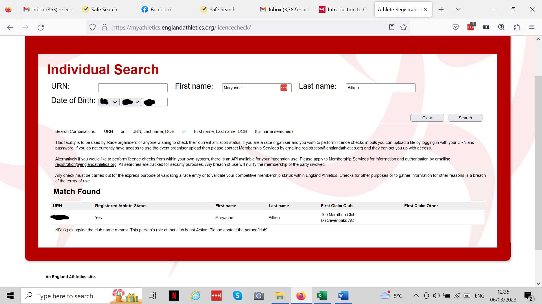Open File Explorer from taskbar
The height and width of the screenshot is (304, 542).
click(280, 296)
